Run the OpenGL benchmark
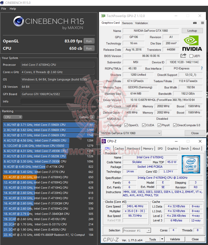Screen dimensions: 208x245 click(89, 41)
